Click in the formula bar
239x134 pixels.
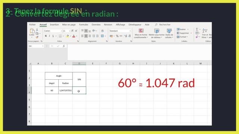click(x=139, y=52)
